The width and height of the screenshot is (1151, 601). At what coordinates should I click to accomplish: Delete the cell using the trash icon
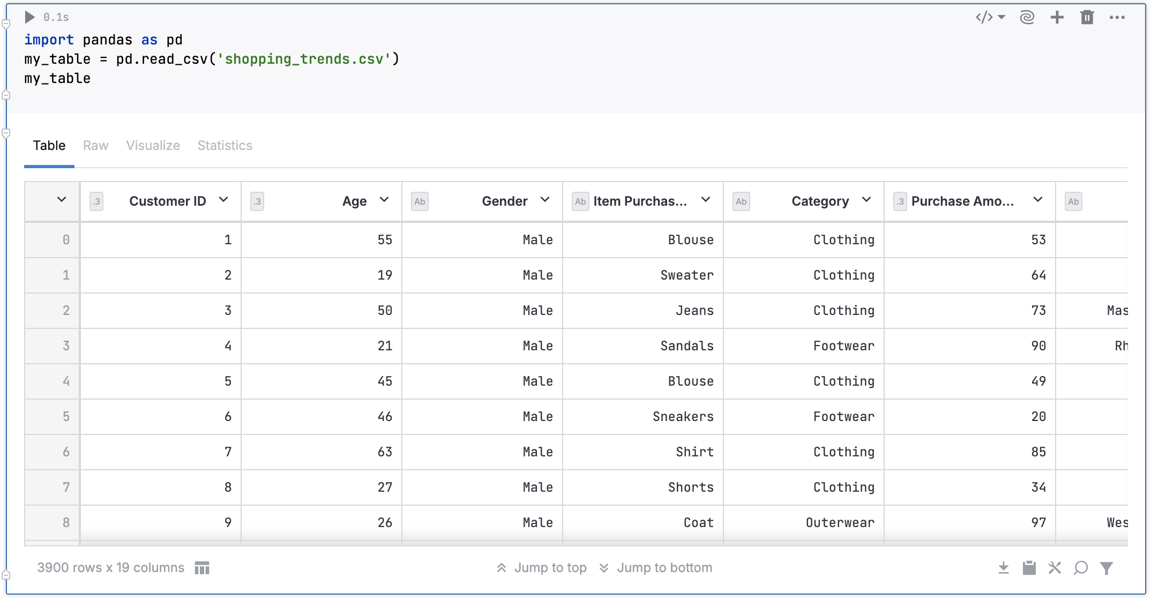tap(1087, 17)
